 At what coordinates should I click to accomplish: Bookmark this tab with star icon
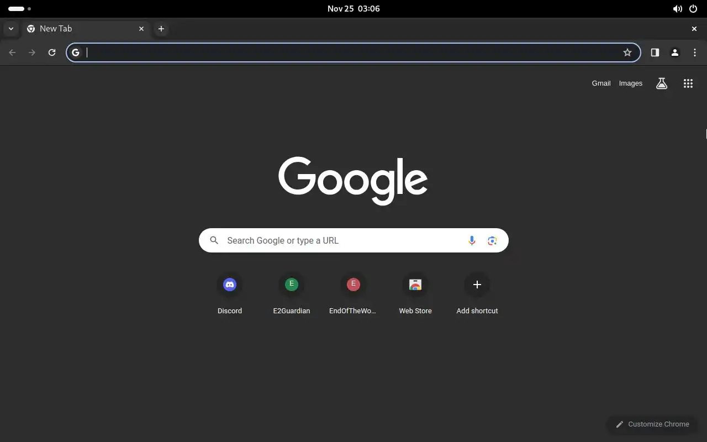click(x=627, y=52)
